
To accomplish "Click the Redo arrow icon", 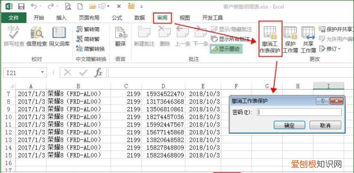I will tap(51, 6).
